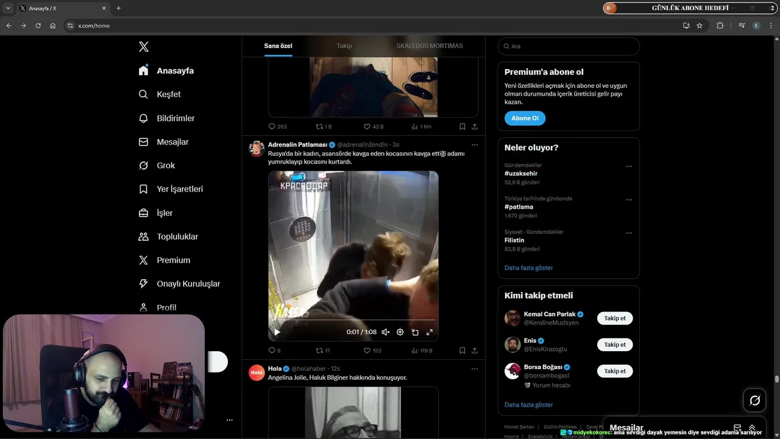Open Anasayfa home page
The width and height of the screenshot is (780, 439).
166,71
